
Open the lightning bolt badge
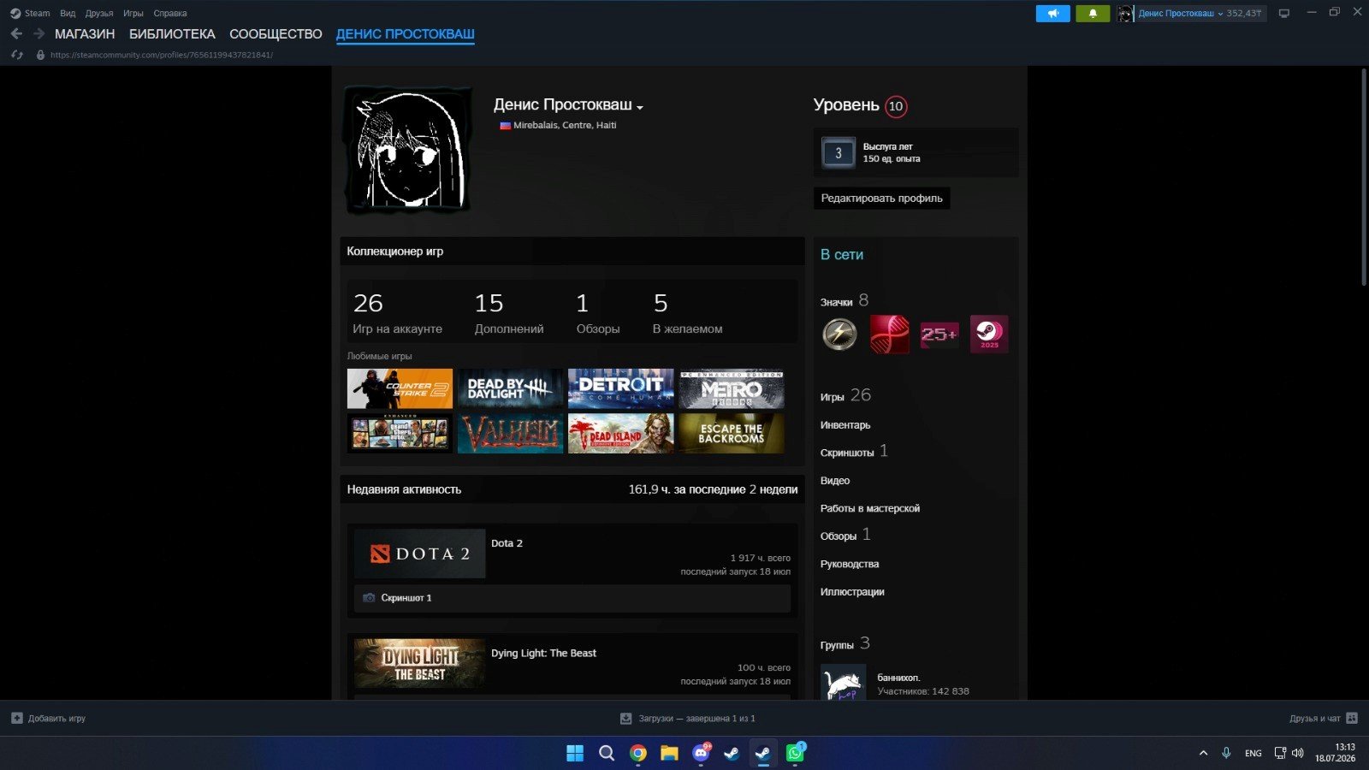coord(839,334)
